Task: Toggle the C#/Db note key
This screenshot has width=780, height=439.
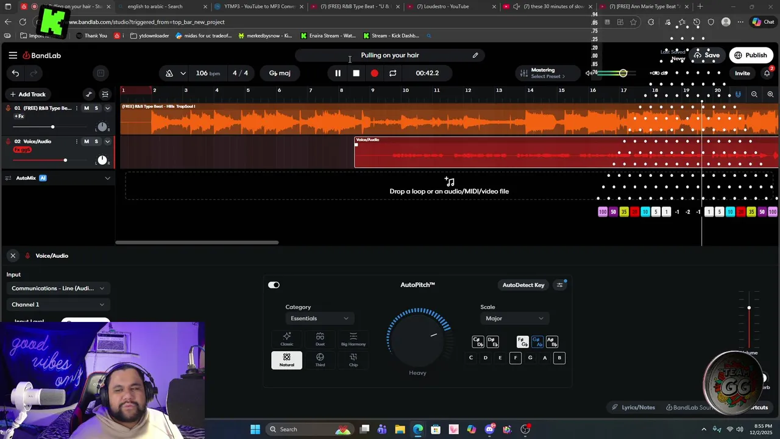Action: coord(478,341)
